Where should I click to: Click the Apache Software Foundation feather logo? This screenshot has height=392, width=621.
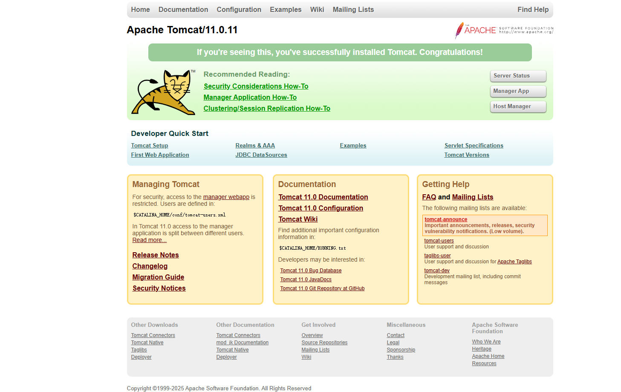[504, 30]
